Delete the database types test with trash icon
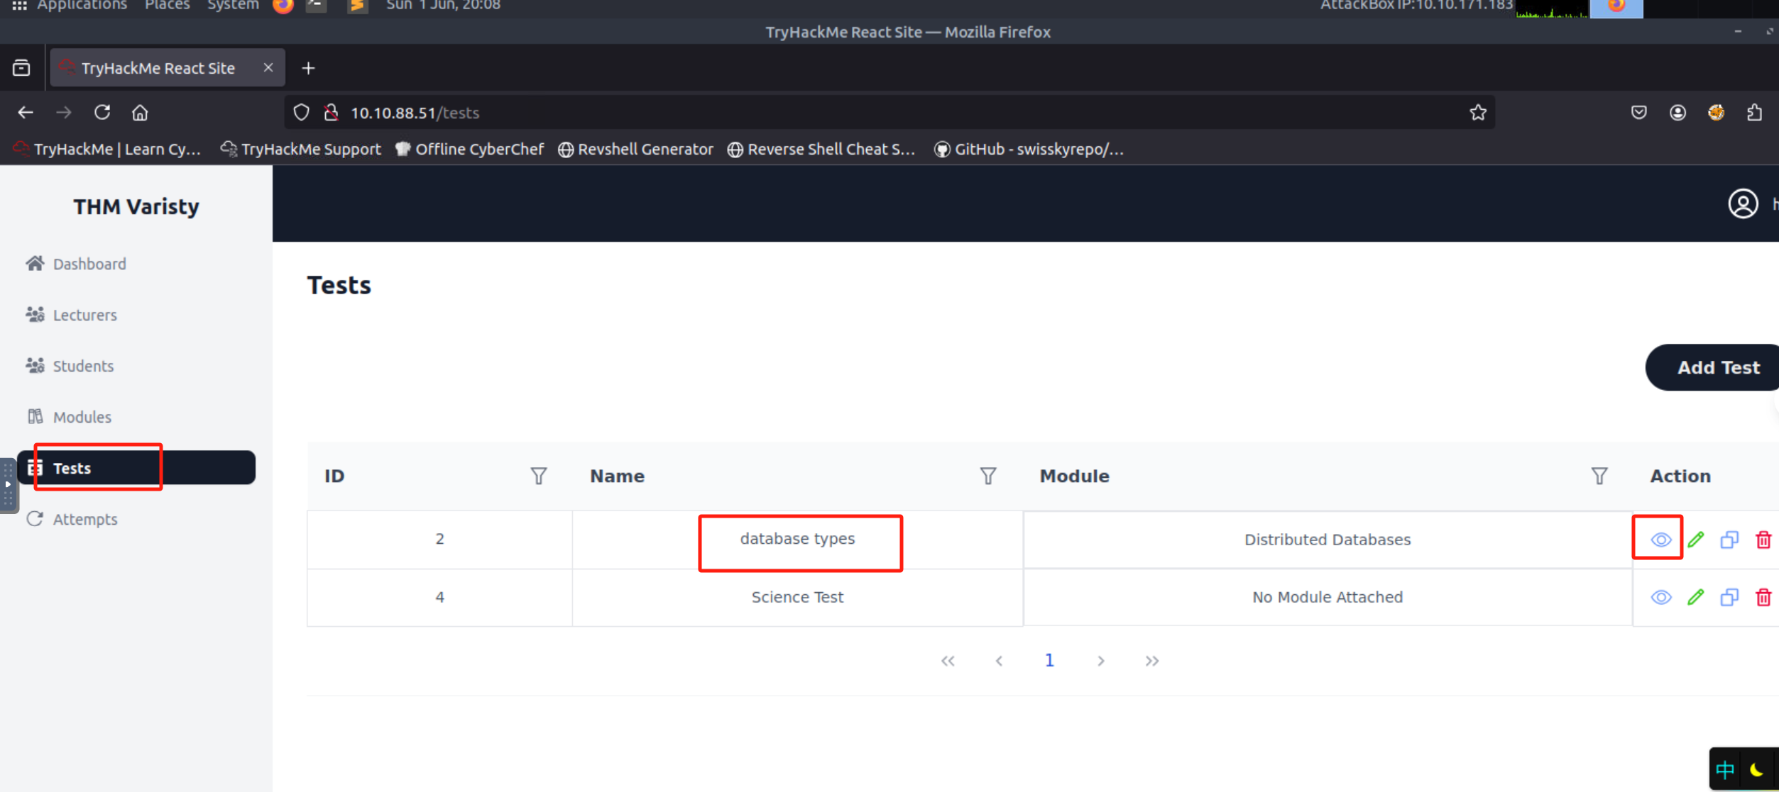The image size is (1779, 792). click(x=1763, y=540)
